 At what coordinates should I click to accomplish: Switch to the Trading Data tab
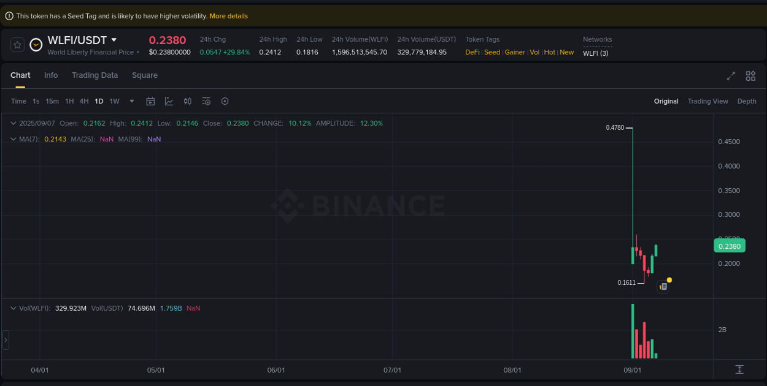[95, 75]
